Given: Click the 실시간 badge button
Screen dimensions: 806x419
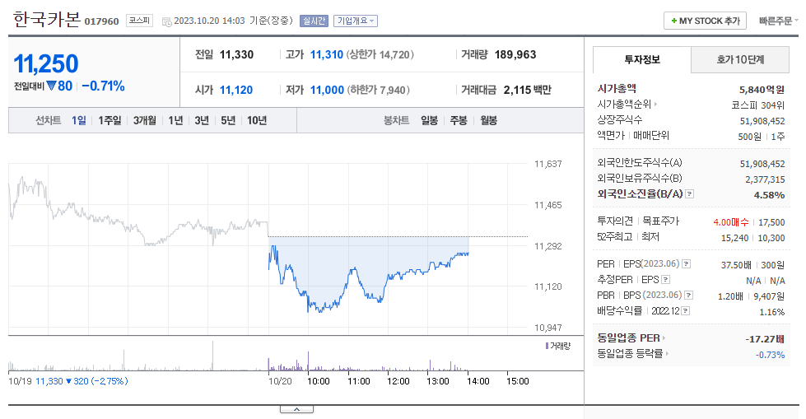Looking at the screenshot, I should 314,21.
